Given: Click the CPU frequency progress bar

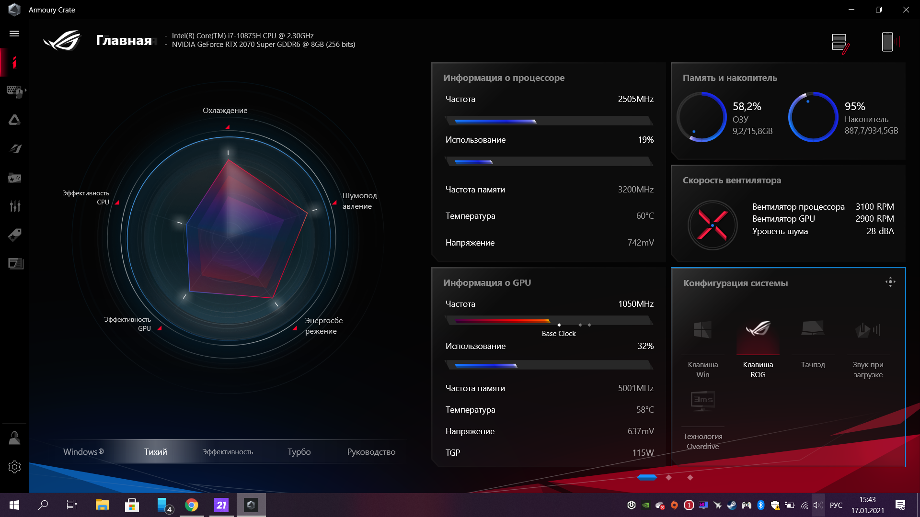Looking at the screenshot, I should 549,121.
